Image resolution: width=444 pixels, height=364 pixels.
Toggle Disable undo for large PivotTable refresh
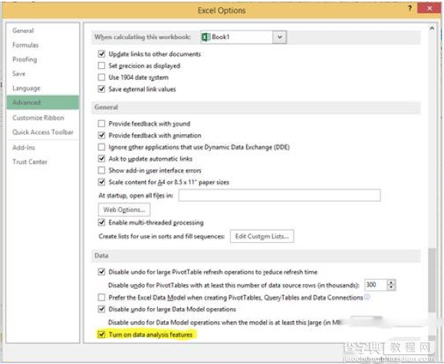pyautogui.click(x=101, y=272)
